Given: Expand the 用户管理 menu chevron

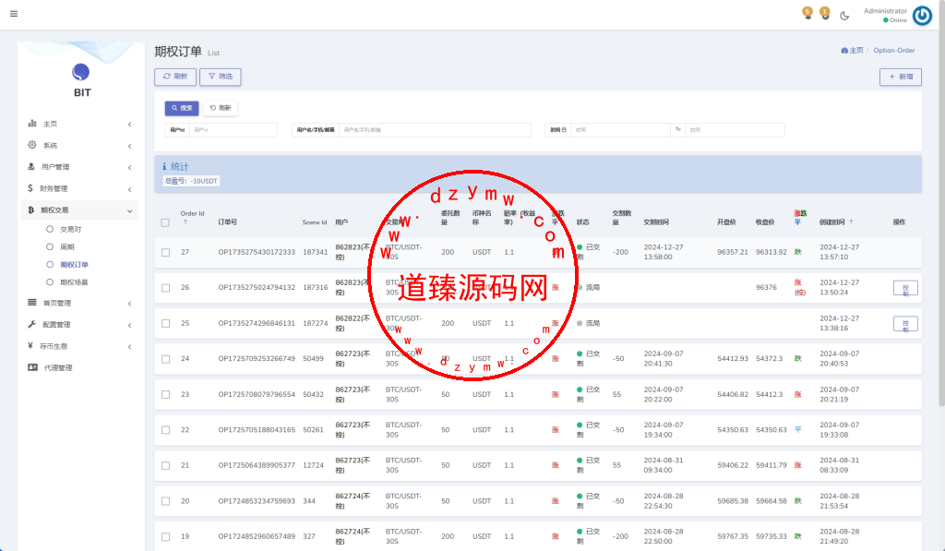Looking at the screenshot, I should point(129,168).
